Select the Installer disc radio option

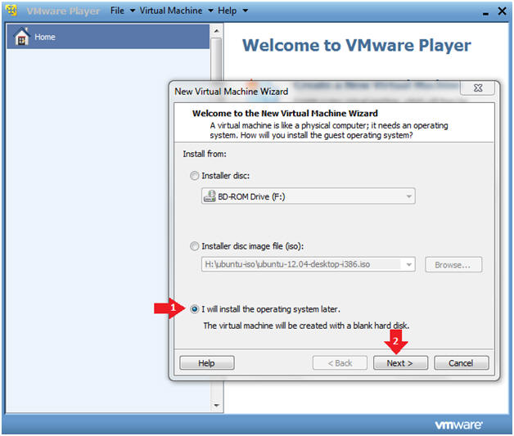(x=195, y=176)
